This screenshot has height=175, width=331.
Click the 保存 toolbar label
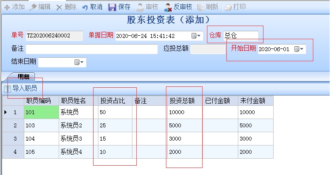click(124, 7)
